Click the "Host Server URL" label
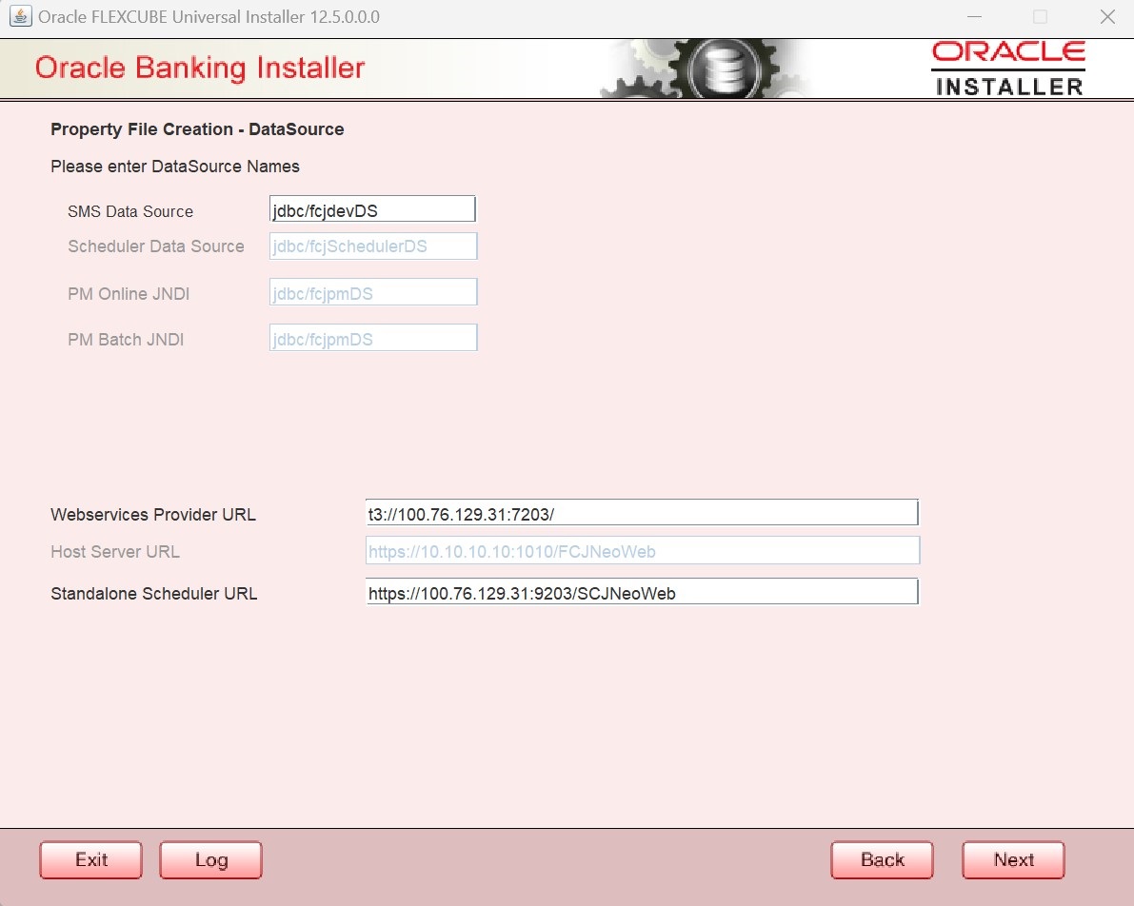 (x=115, y=552)
